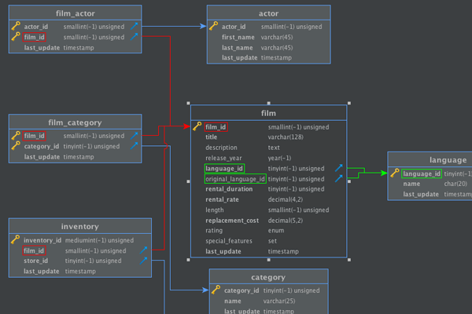Click the key icon next to inventory_id
The image size is (472, 314).
(x=16, y=240)
